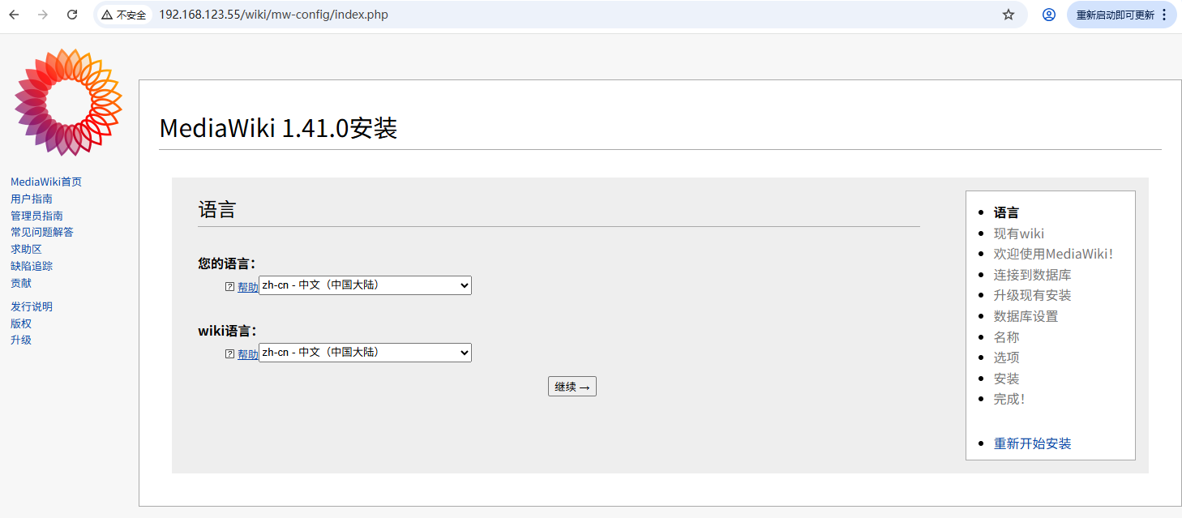Click help icon beside 您的语言 dropdown
The height and width of the screenshot is (518, 1182).
pyautogui.click(x=230, y=287)
